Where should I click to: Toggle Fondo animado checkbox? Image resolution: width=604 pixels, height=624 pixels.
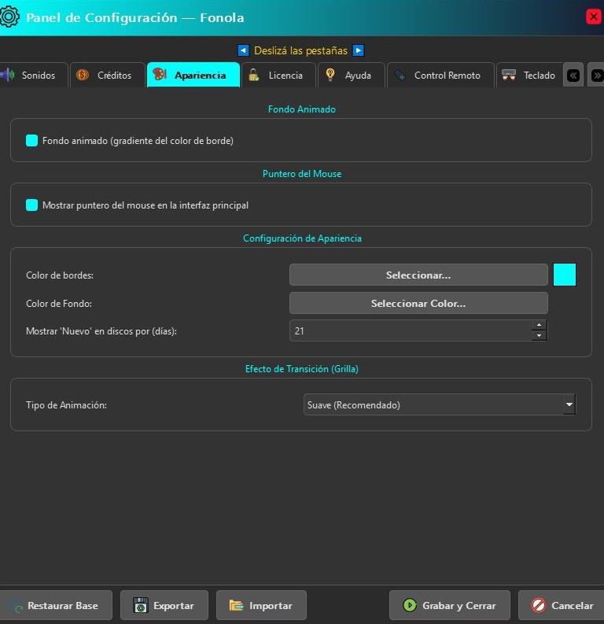point(31,141)
